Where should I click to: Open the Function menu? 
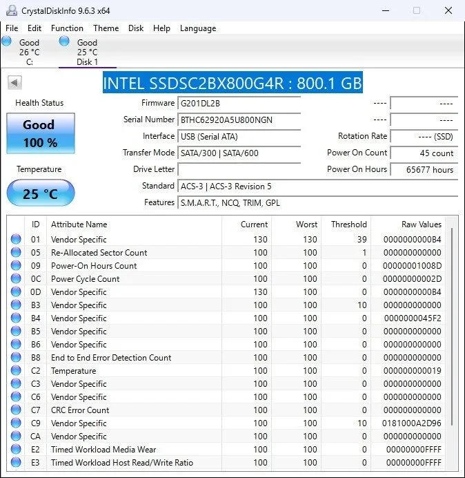[x=67, y=28]
